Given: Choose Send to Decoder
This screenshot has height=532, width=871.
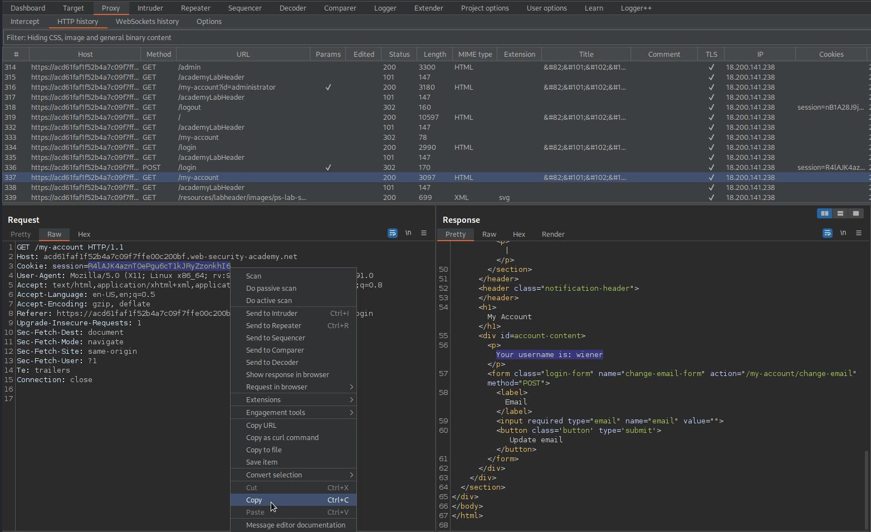Looking at the screenshot, I should [x=293, y=363].
